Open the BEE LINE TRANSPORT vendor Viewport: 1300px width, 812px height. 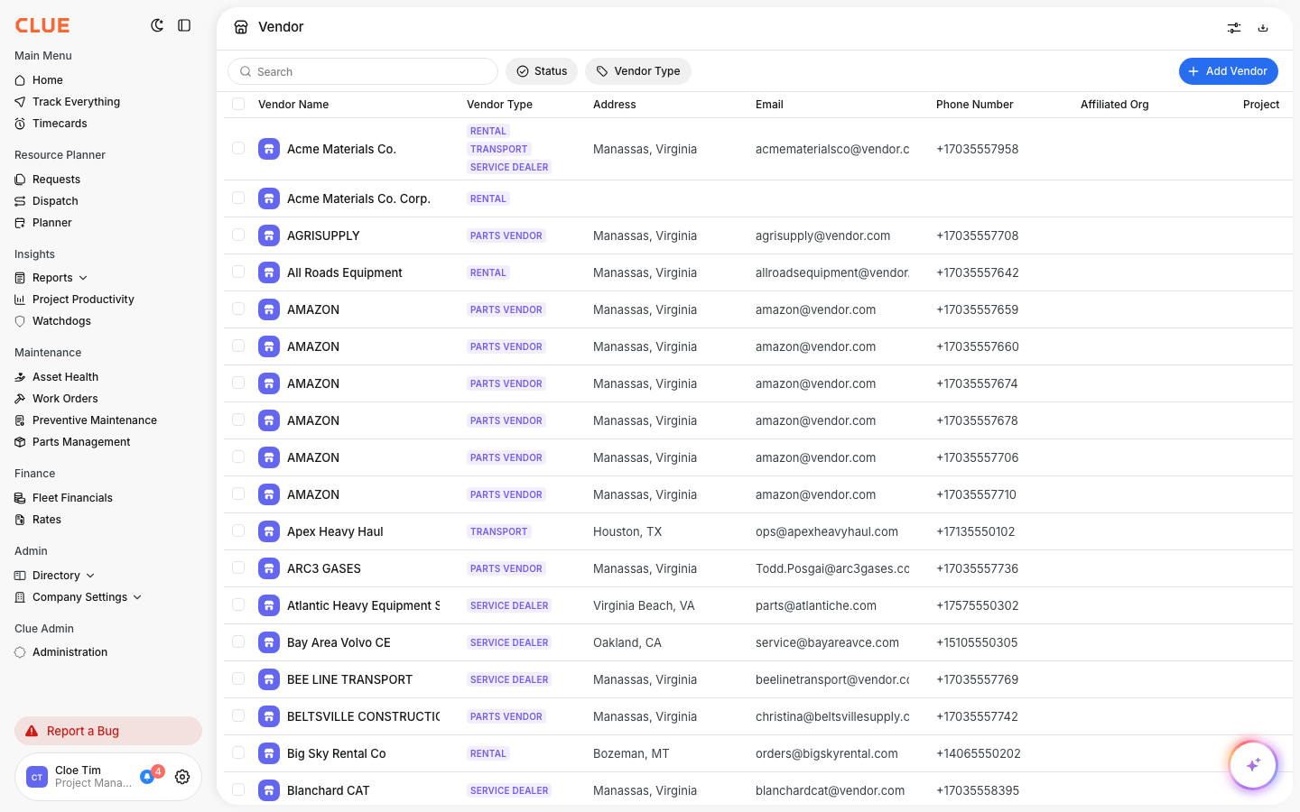[x=349, y=679]
